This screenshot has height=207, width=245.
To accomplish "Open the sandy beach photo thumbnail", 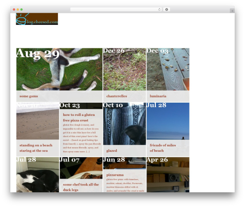I will (x=38, y=121).
